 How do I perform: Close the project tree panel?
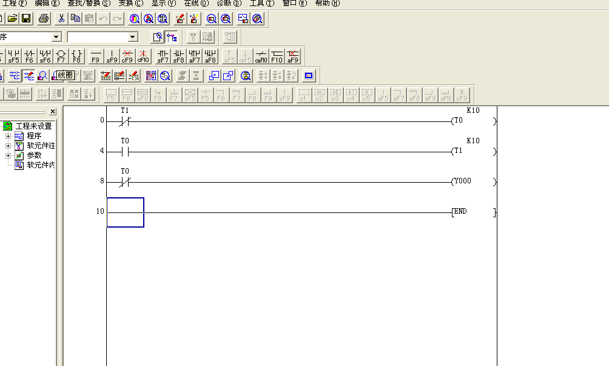point(53,112)
